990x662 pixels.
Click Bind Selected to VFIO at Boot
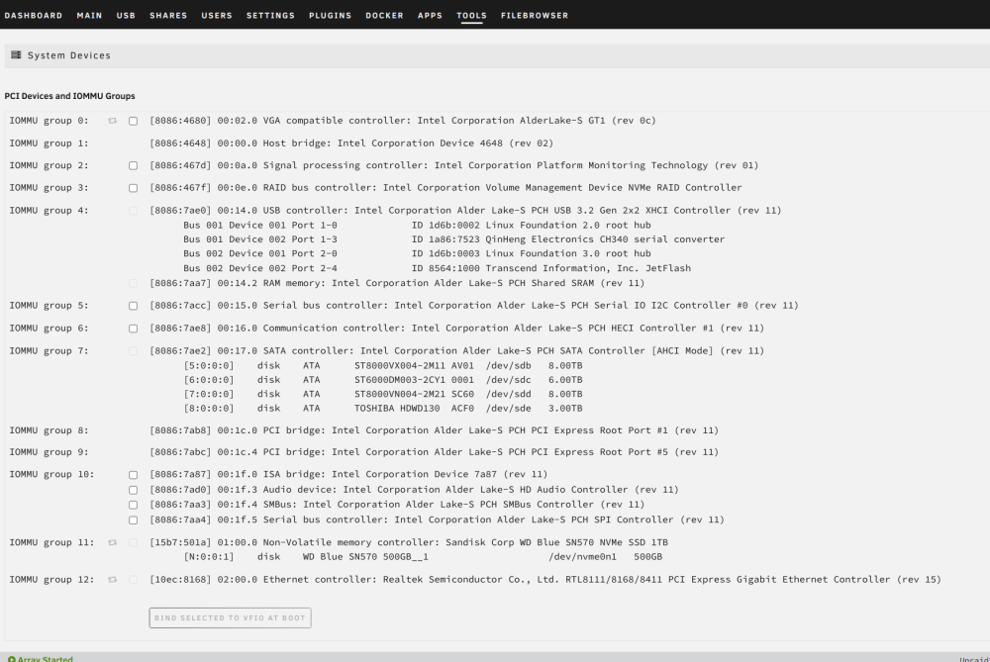pyautogui.click(x=230, y=617)
